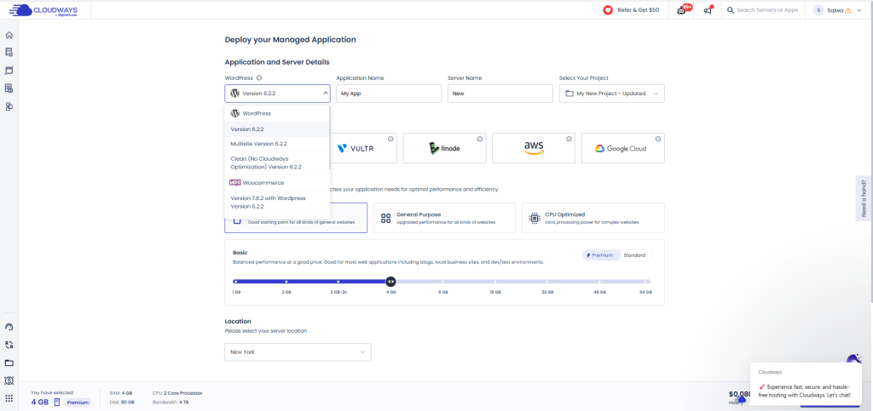The width and height of the screenshot is (873, 411).
Task: Choose the CPU Optimized server option
Action: click(593, 218)
